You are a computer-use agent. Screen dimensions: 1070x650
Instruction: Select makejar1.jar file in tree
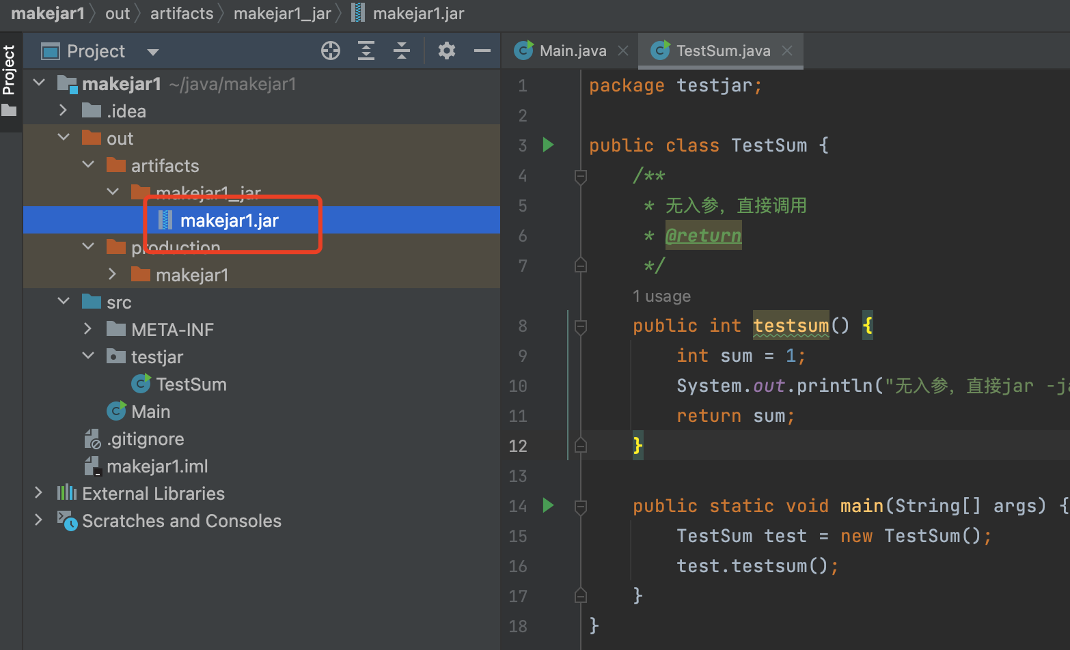(262, 220)
